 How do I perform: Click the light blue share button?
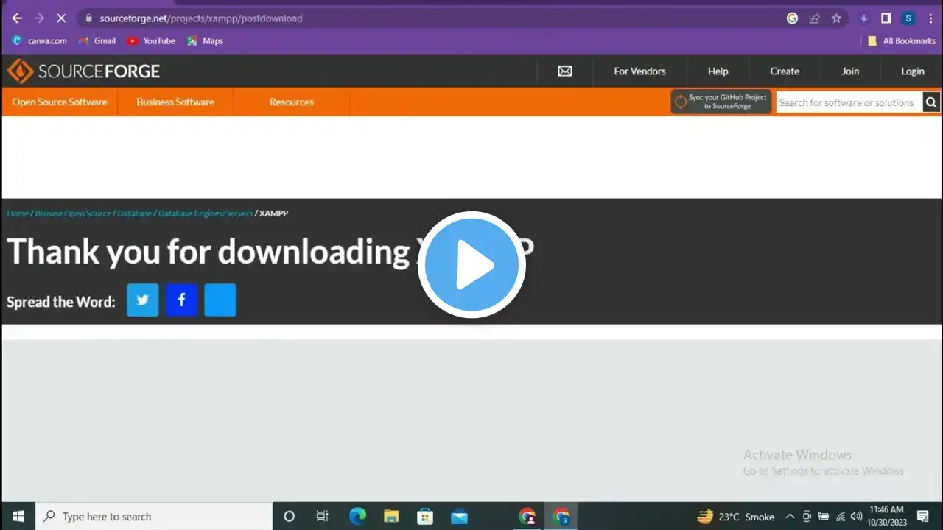(x=220, y=300)
